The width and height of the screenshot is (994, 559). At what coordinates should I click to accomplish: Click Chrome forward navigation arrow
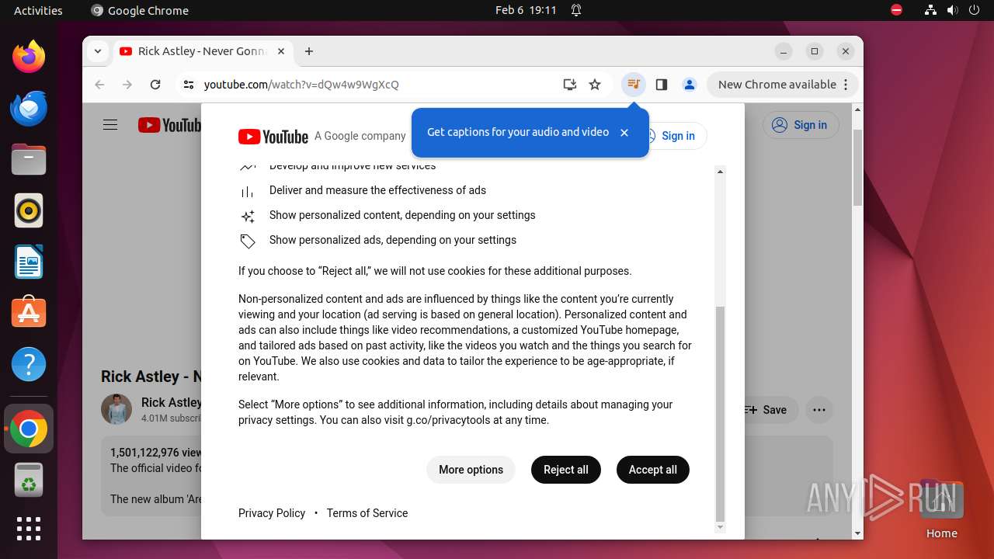(127, 85)
